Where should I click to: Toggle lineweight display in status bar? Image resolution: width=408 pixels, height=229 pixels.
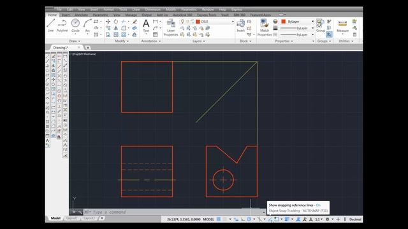coord(287,219)
